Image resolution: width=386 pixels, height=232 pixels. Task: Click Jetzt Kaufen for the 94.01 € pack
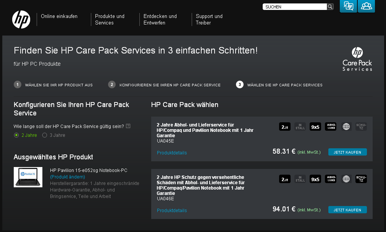click(x=347, y=210)
